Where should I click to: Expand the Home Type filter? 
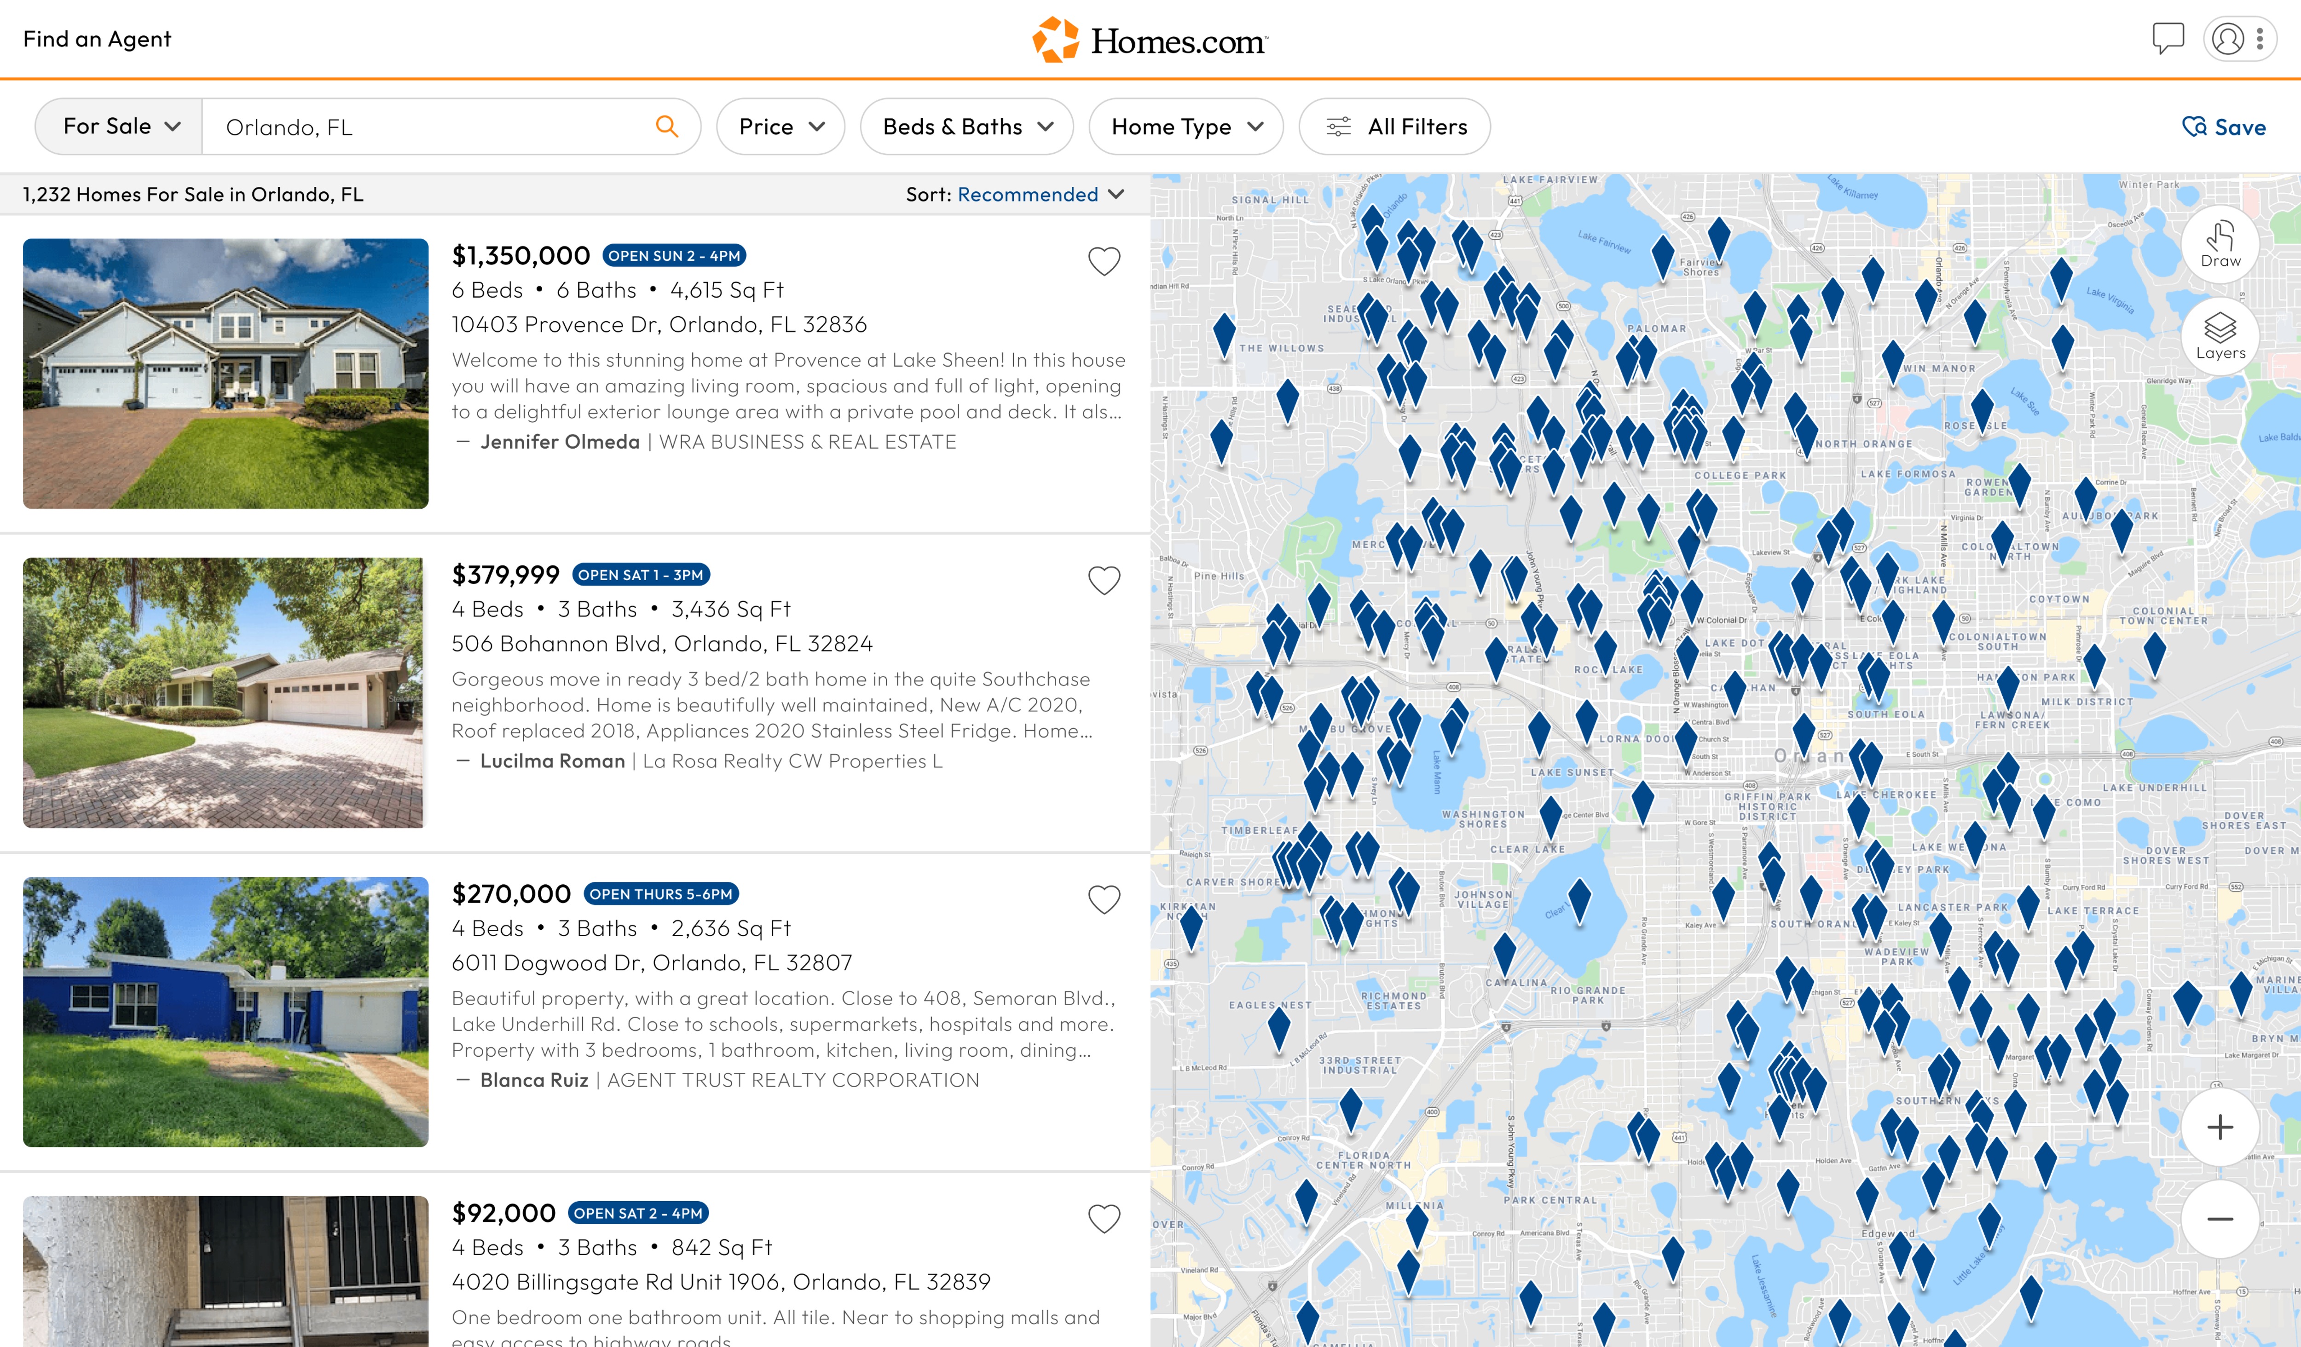1186,126
